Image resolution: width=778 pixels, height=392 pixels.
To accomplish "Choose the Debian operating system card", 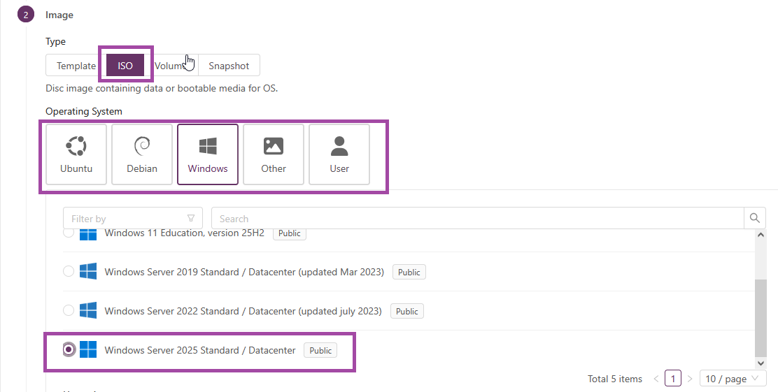I will click(142, 154).
